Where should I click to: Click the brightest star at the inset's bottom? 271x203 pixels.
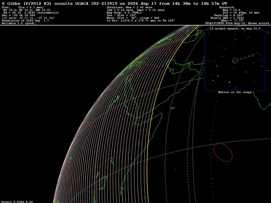[x=229, y=82]
